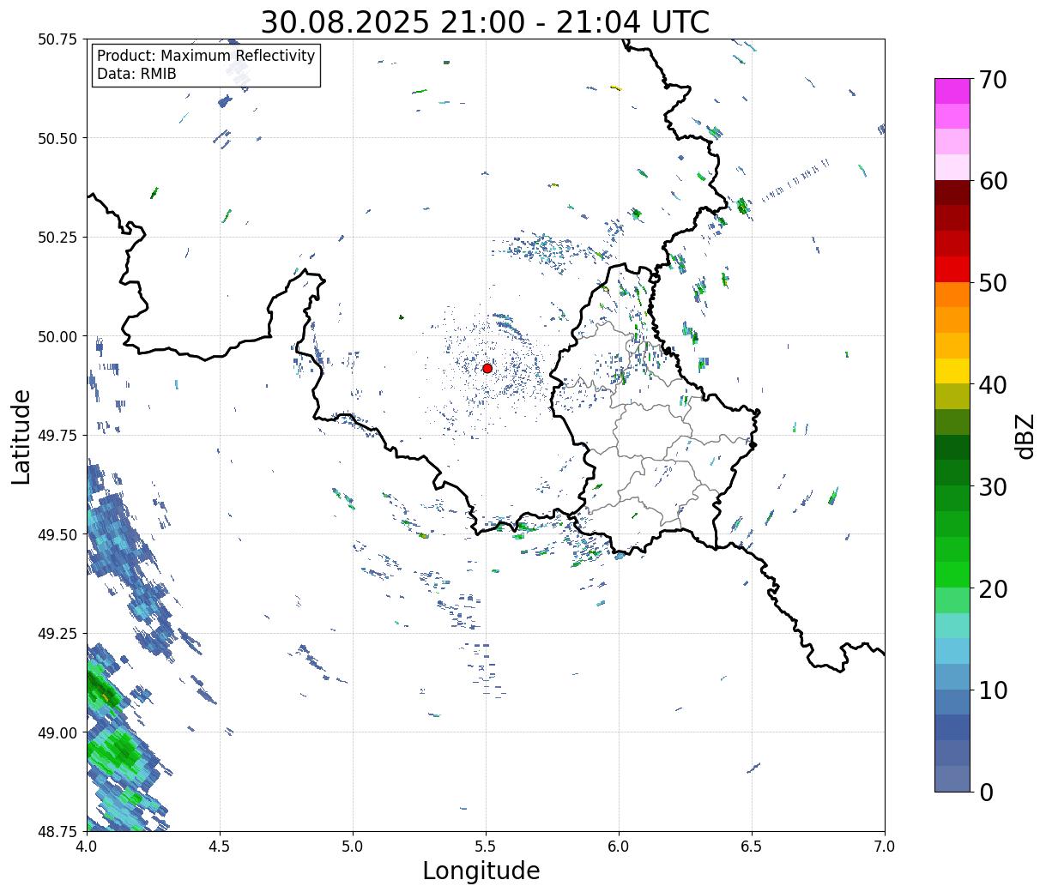The width and height of the screenshot is (1046, 892).
Task: Click the 'Longitude' axis label
Action: [481, 871]
